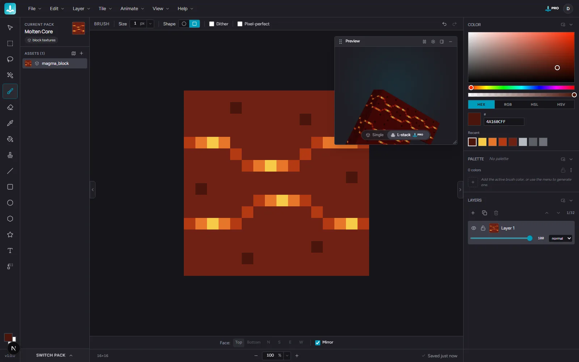Select the magic wand tool
579x362 pixels.
tap(10, 75)
